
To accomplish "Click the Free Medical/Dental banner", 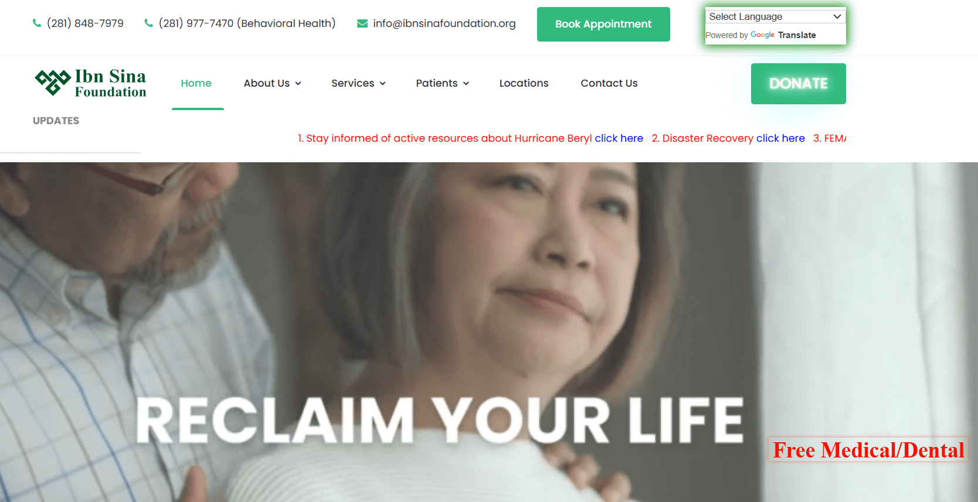I will coord(868,450).
